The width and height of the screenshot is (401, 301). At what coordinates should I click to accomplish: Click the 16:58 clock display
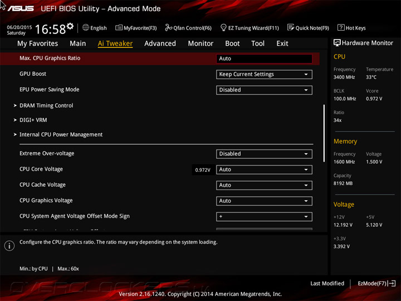tap(50, 29)
